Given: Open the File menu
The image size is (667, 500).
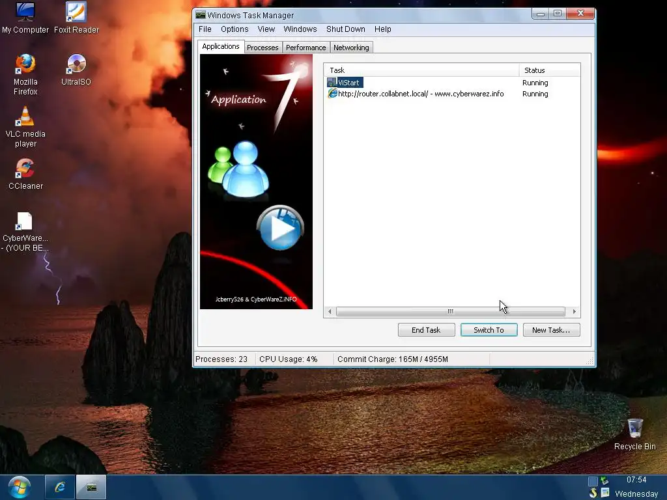Looking at the screenshot, I should click(x=205, y=29).
